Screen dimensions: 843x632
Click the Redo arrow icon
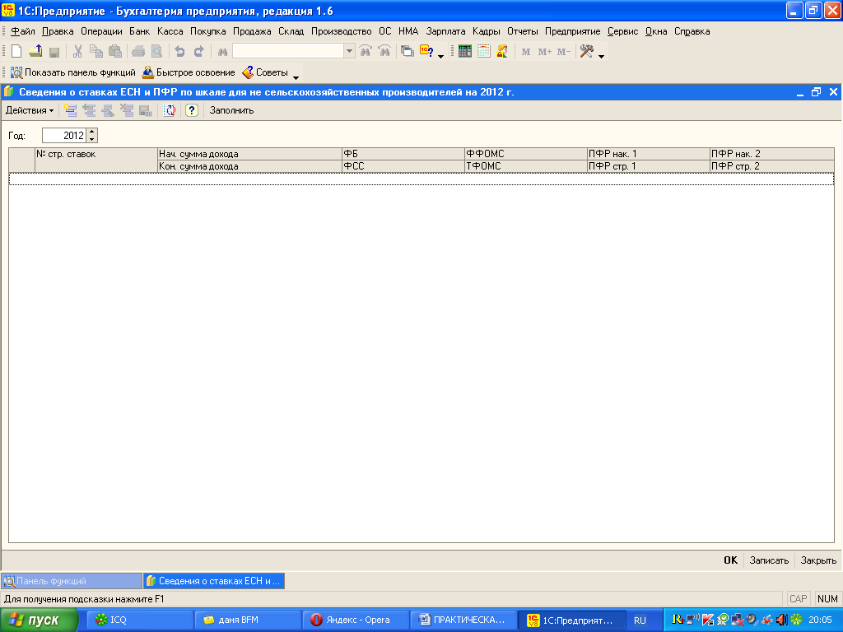[x=199, y=52]
